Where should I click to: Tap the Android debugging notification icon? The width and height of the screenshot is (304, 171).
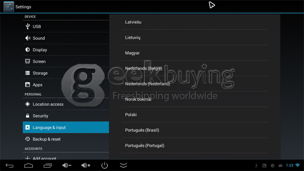(x=280, y=166)
